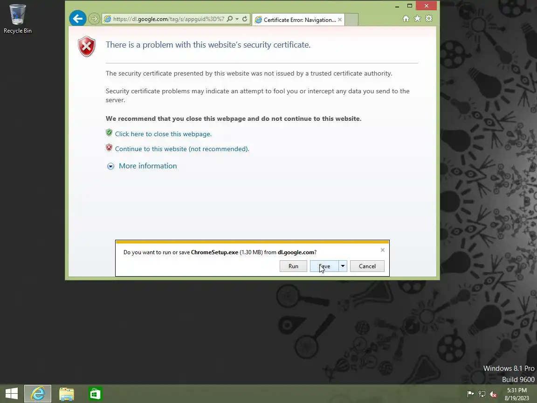Click the green shield close-webpage icon
The height and width of the screenshot is (403, 537).
click(x=109, y=132)
